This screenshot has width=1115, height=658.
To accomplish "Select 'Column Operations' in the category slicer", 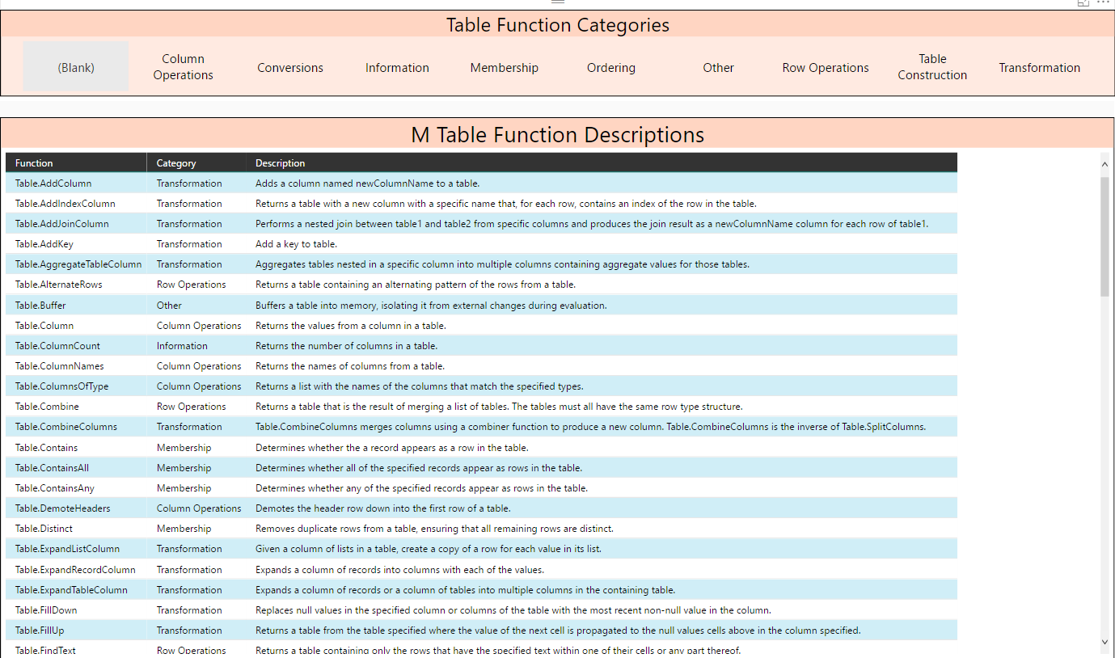I will (183, 67).
